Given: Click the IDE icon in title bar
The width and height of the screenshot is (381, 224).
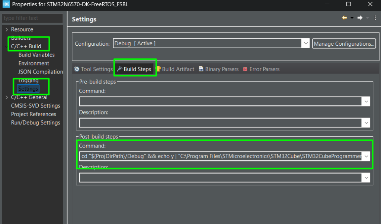Looking at the screenshot, I should [6, 4].
